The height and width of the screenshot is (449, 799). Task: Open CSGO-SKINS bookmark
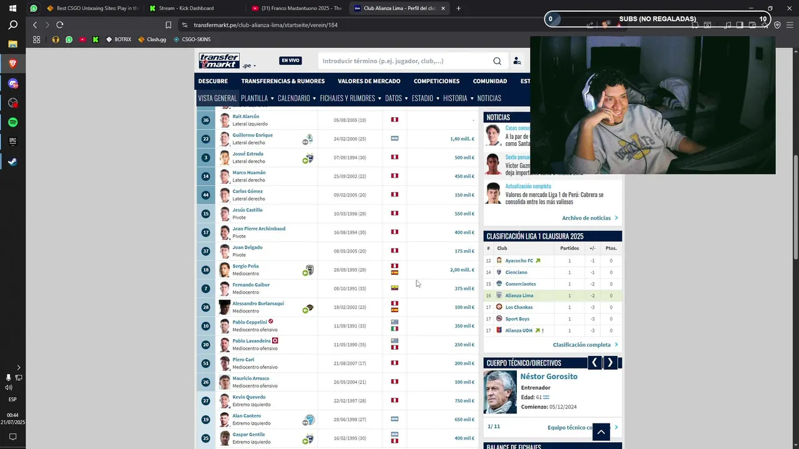click(x=192, y=39)
